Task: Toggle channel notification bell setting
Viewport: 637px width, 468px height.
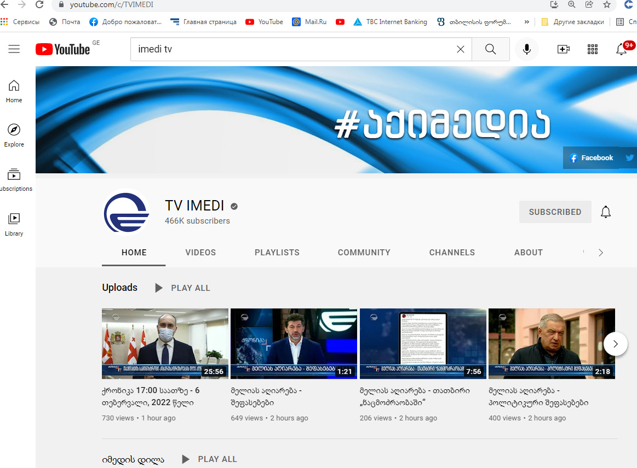Action: pyautogui.click(x=606, y=212)
